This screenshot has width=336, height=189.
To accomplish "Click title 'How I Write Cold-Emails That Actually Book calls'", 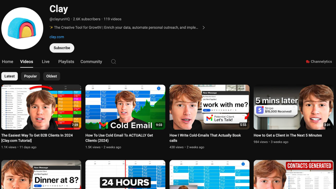I will (205, 138).
